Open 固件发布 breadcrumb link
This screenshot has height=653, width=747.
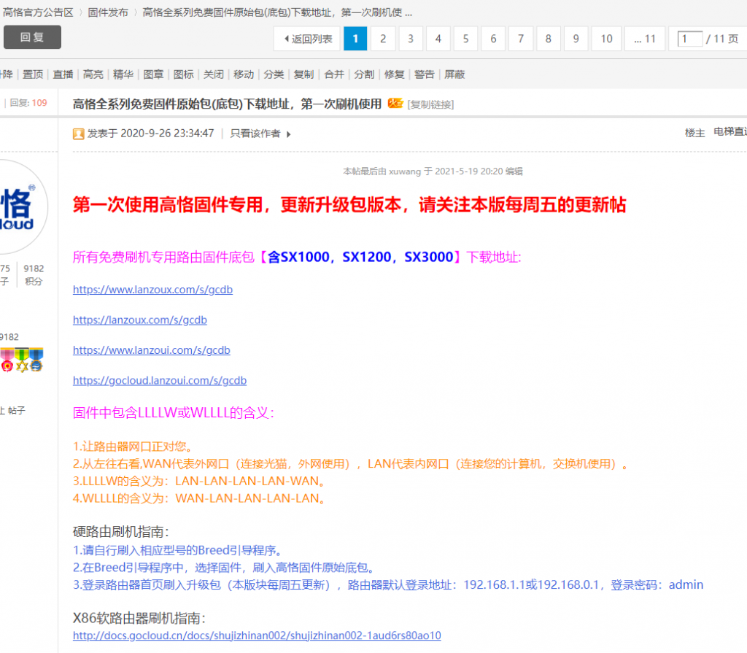[x=108, y=12]
